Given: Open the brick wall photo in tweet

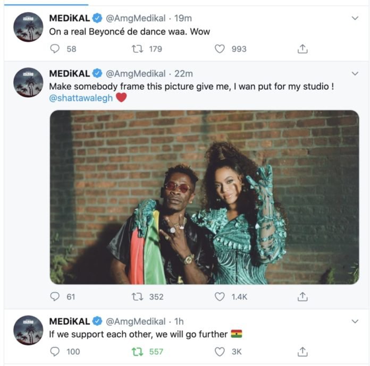Looking at the screenshot, I should point(204,197).
